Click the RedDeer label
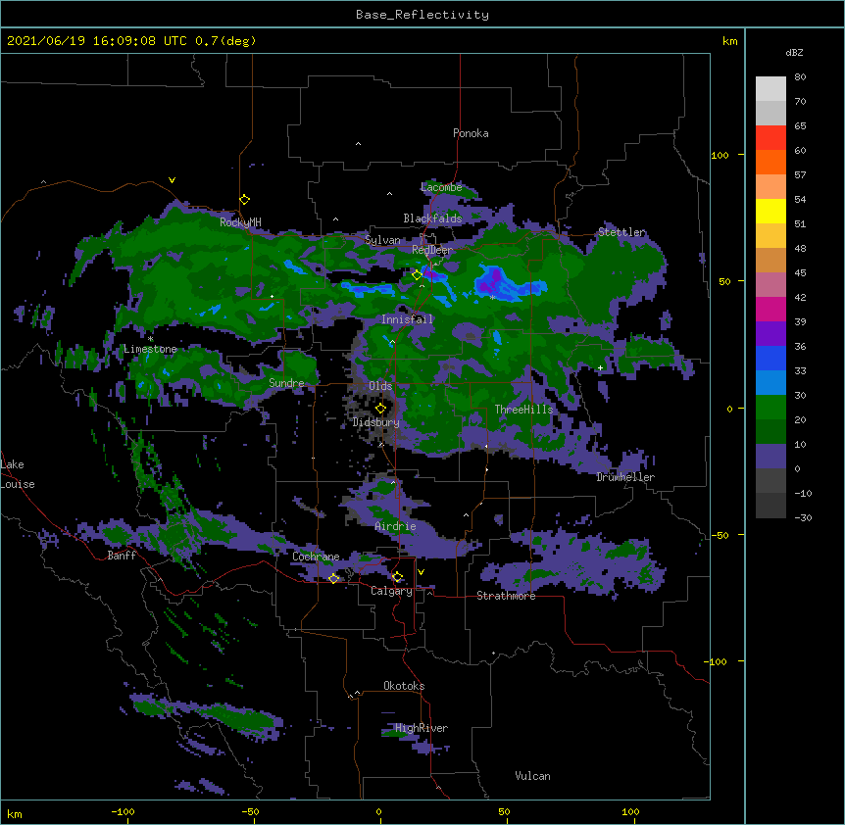This screenshot has width=845, height=825. coord(432,250)
